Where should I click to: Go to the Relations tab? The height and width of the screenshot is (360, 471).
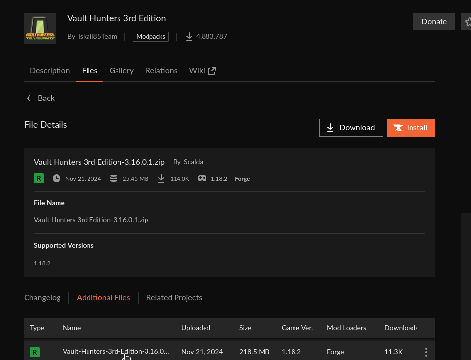pyautogui.click(x=161, y=71)
